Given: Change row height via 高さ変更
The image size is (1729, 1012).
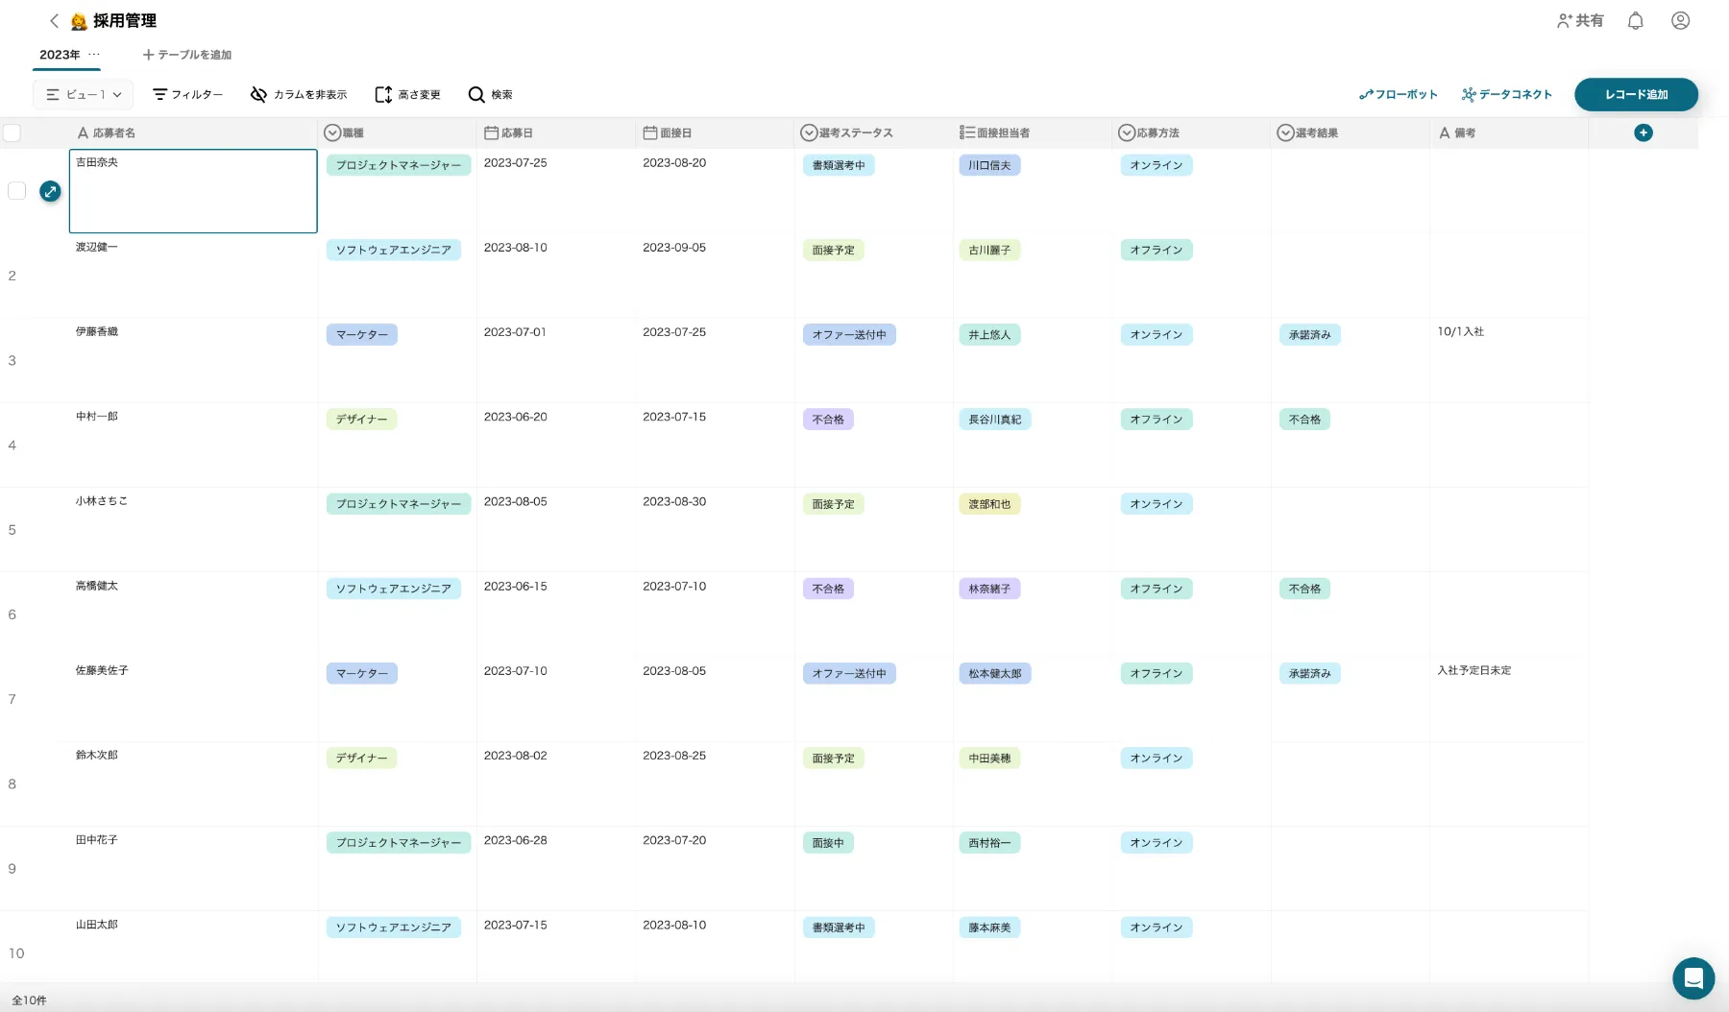Looking at the screenshot, I should (x=407, y=94).
